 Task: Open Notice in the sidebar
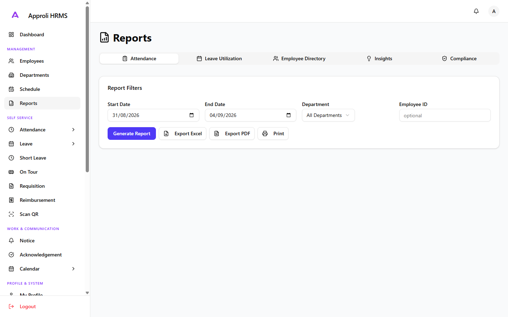pyautogui.click(x=42, y=241)
